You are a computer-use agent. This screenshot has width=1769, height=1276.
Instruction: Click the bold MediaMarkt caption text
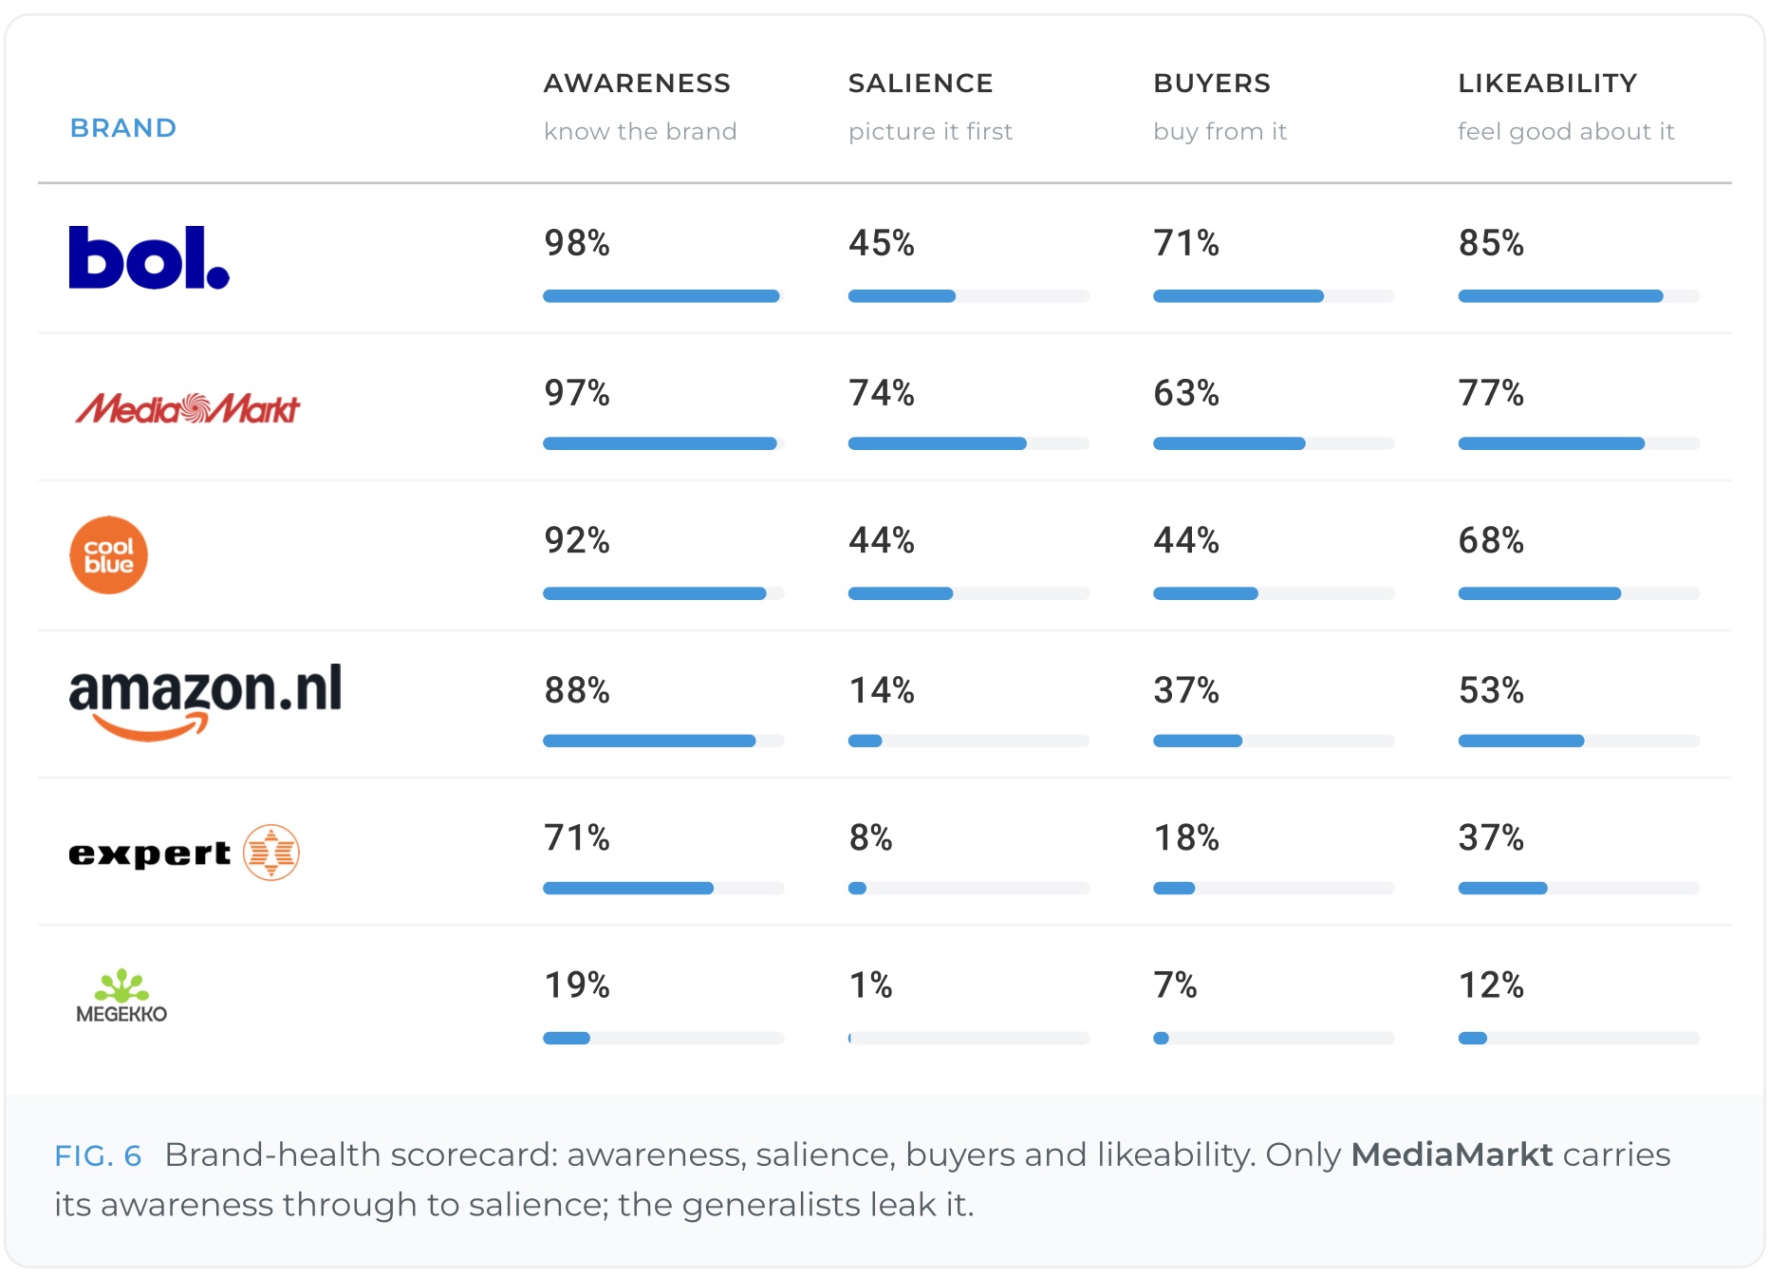[1452, 1154]
